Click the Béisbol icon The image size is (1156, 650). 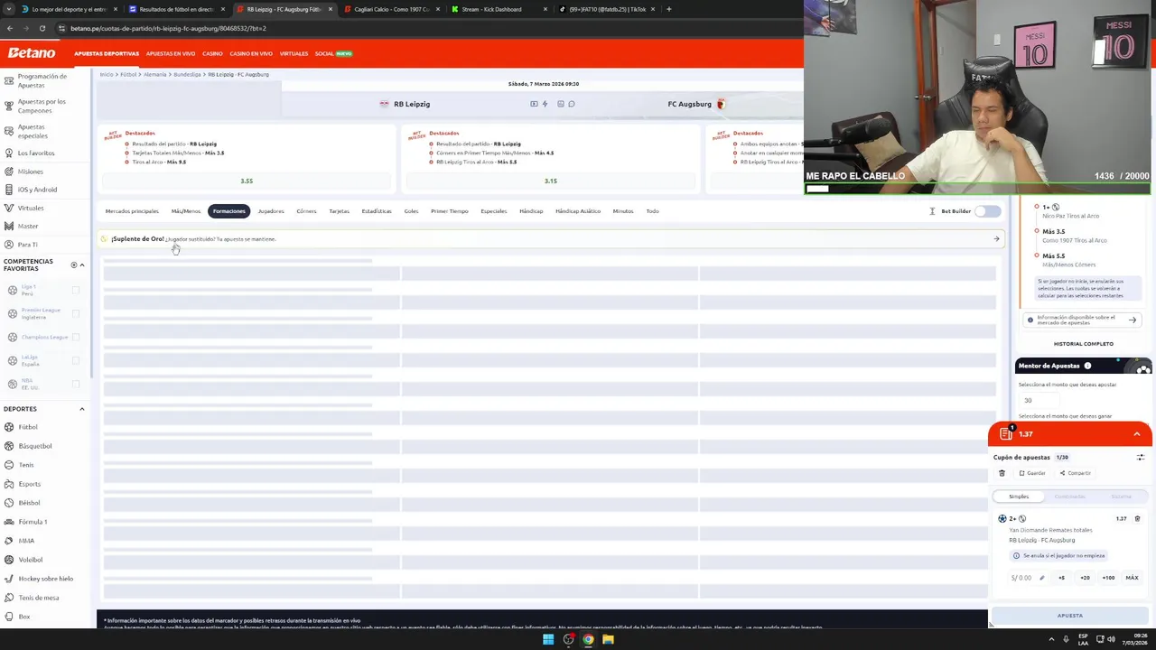(7, 503)
